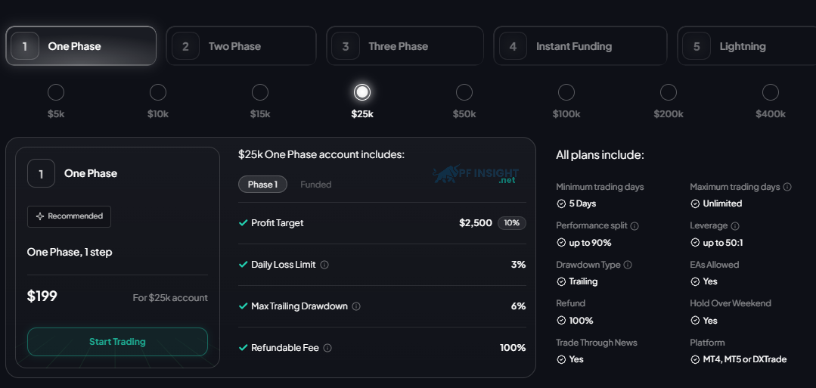Click info icon next to Maximum trading days

[787, 187]
